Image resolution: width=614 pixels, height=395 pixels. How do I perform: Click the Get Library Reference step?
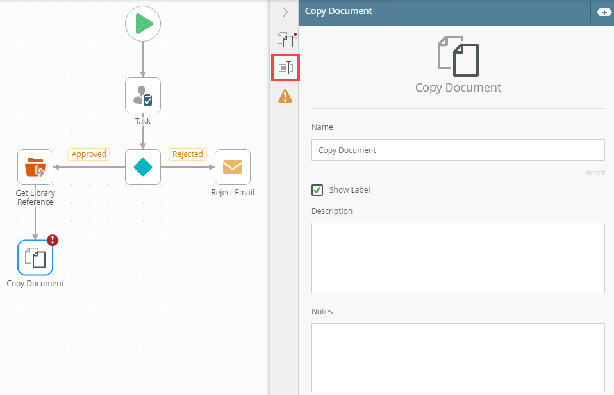pyautogui.click(x=35, y=167)
